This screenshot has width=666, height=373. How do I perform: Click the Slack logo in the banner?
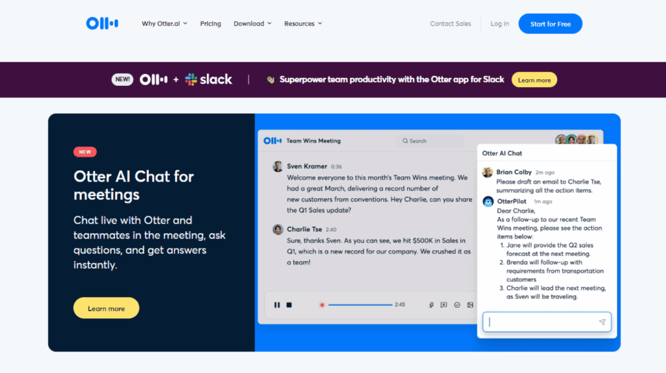click(x=208, y=80)
